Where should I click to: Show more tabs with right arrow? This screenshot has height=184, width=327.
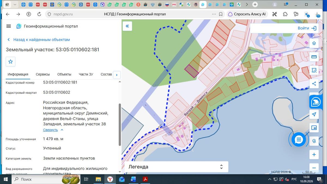pos(117,75)
